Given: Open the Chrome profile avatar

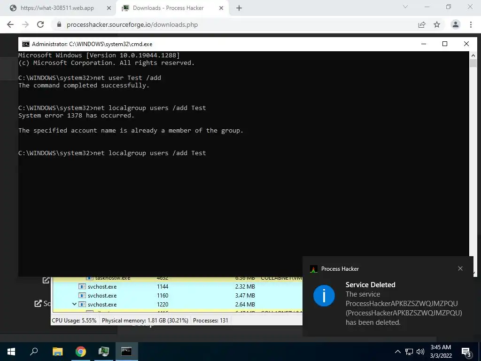Looking at the screenshot, I should (x=456, y=24).
